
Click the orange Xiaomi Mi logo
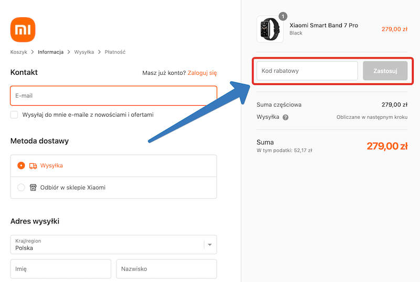pyautogui.click(x=23, y=30)
